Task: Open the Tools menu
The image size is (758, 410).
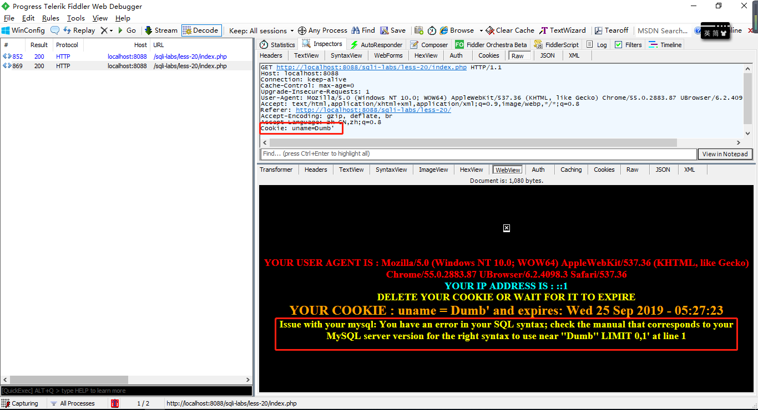Action: coord(76,18)
